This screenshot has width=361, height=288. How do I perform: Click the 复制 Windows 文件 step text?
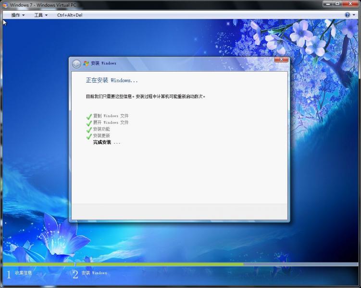(111, 116)
